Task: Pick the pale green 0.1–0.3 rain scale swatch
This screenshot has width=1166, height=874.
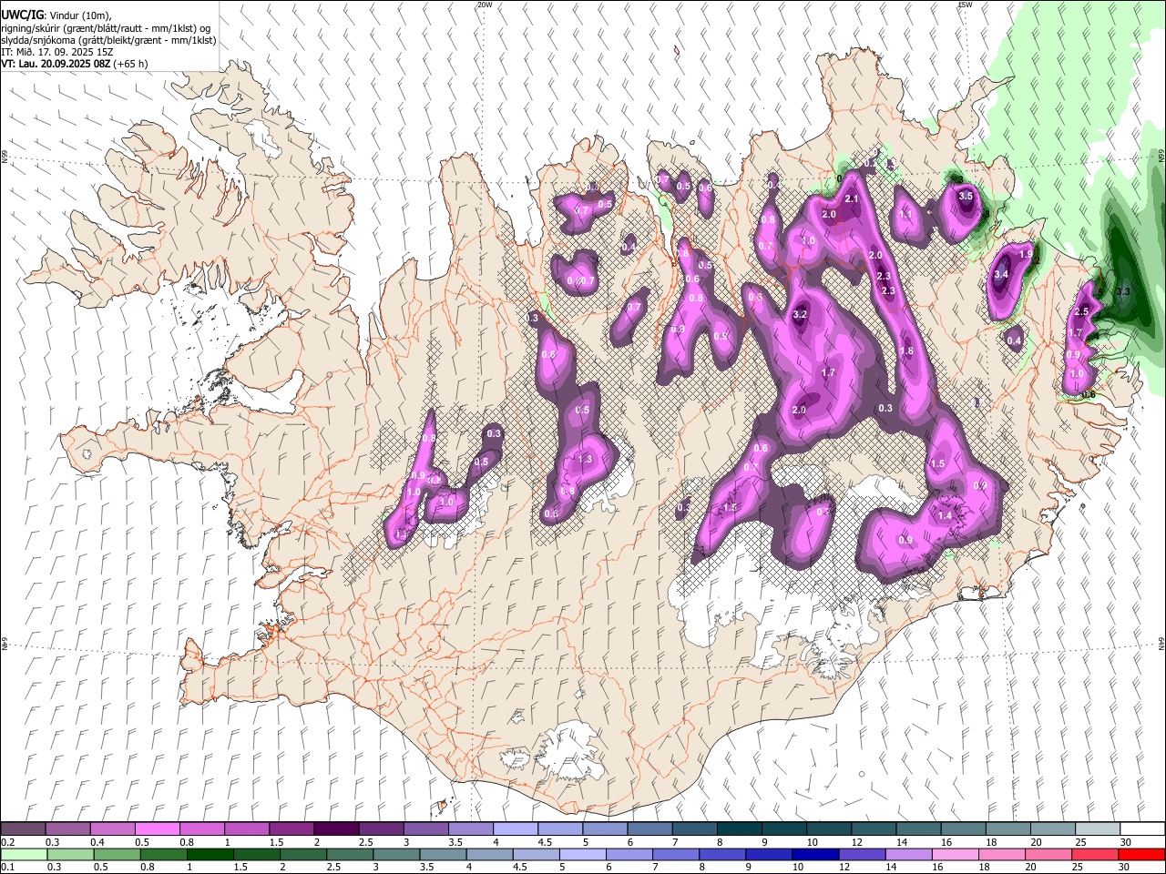Action: [24, 854]
